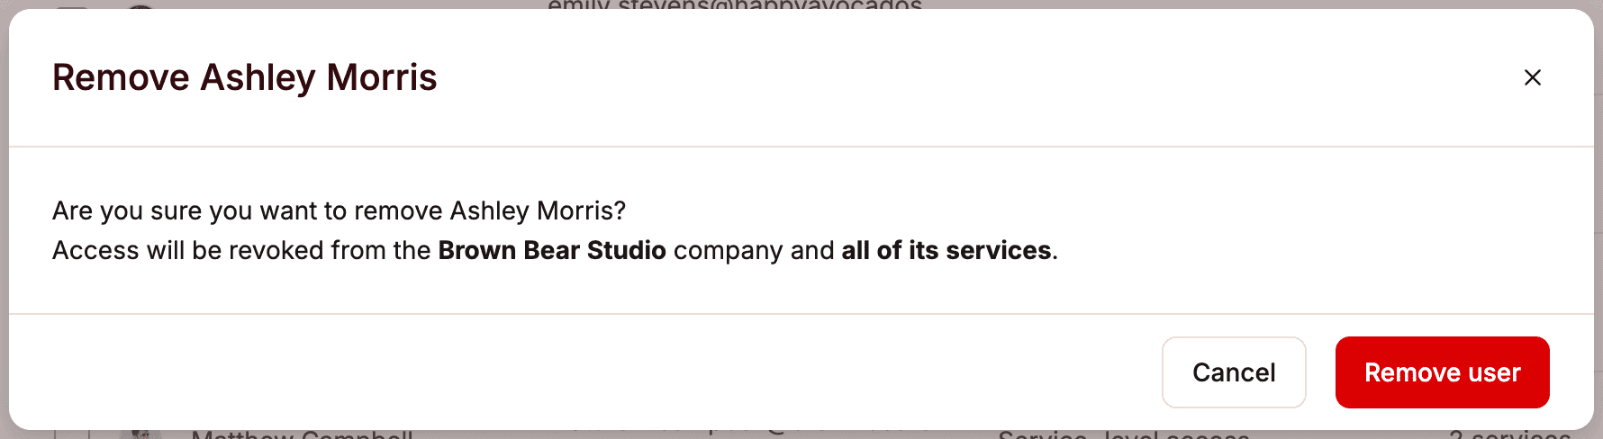Click the partially hidden checkbox above the dialog
The image size is (1603, 439).
[x=72, y=4]
